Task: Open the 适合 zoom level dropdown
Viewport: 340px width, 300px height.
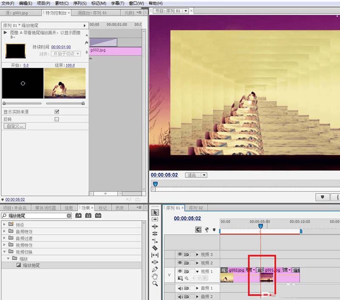Action: pos(196,175)
